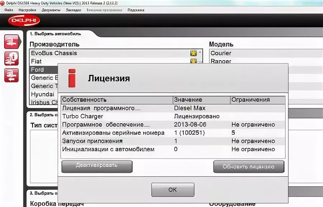This screenshot has height=207, width=323.
Task: Click the Значение column header
Action: pos(201,100)
